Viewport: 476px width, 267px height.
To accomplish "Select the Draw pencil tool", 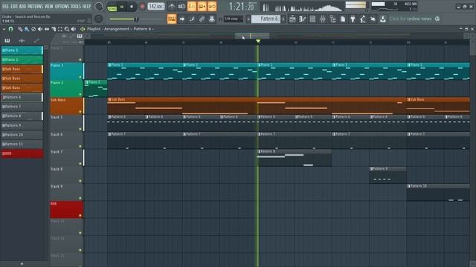I will (20, 29).
